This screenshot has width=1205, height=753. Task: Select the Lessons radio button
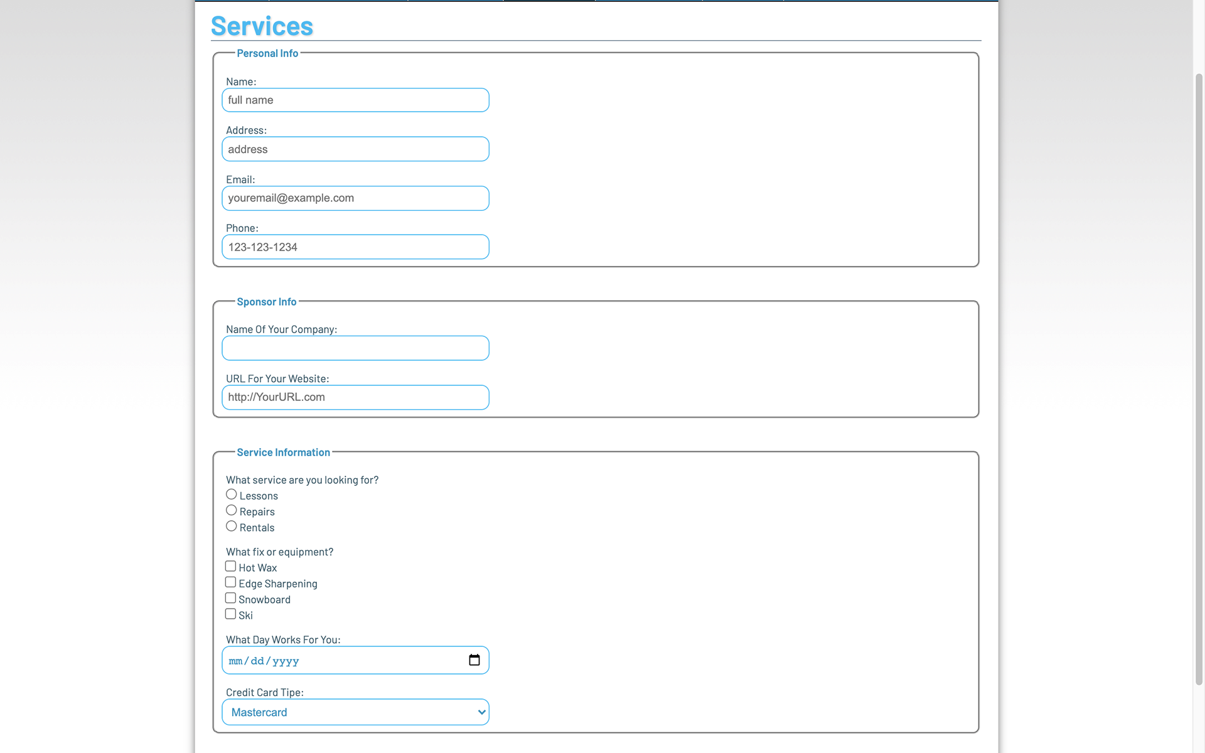[232, 494]
